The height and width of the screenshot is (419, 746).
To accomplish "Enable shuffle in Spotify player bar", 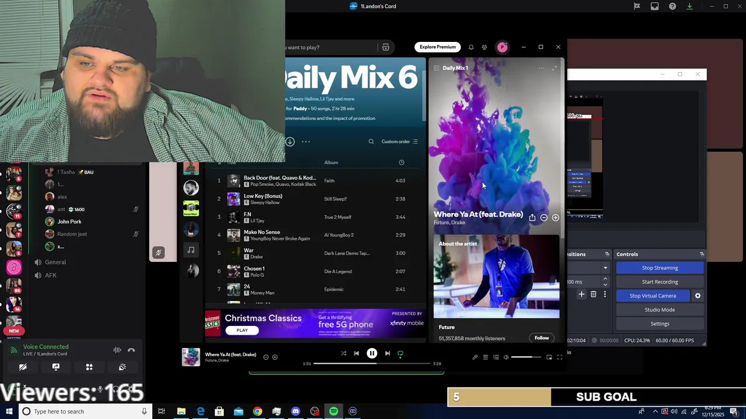I will (343, 353).
